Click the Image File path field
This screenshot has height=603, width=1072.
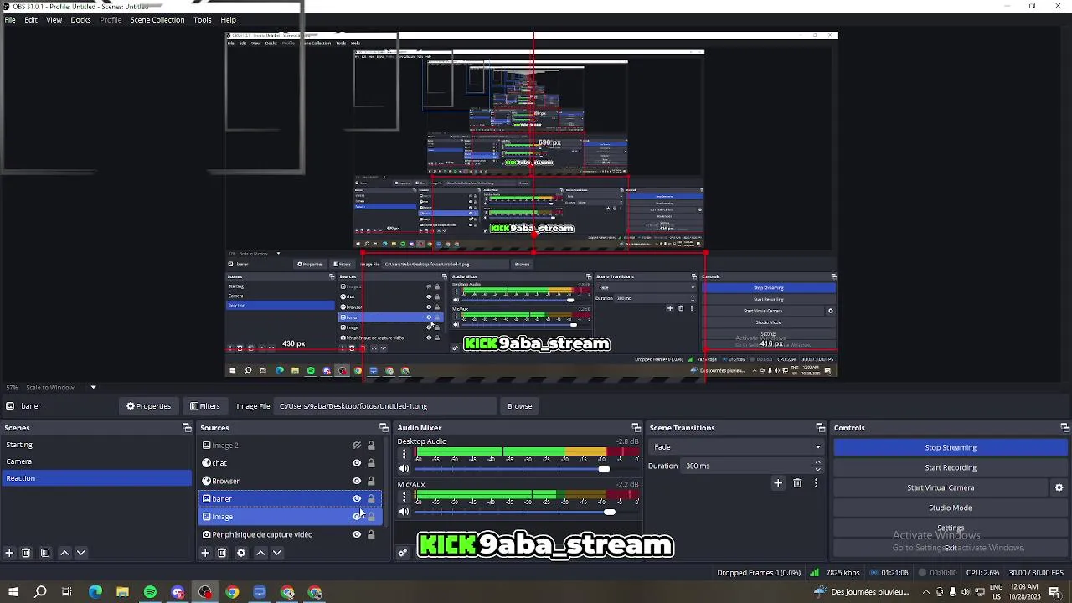point(386,406)
